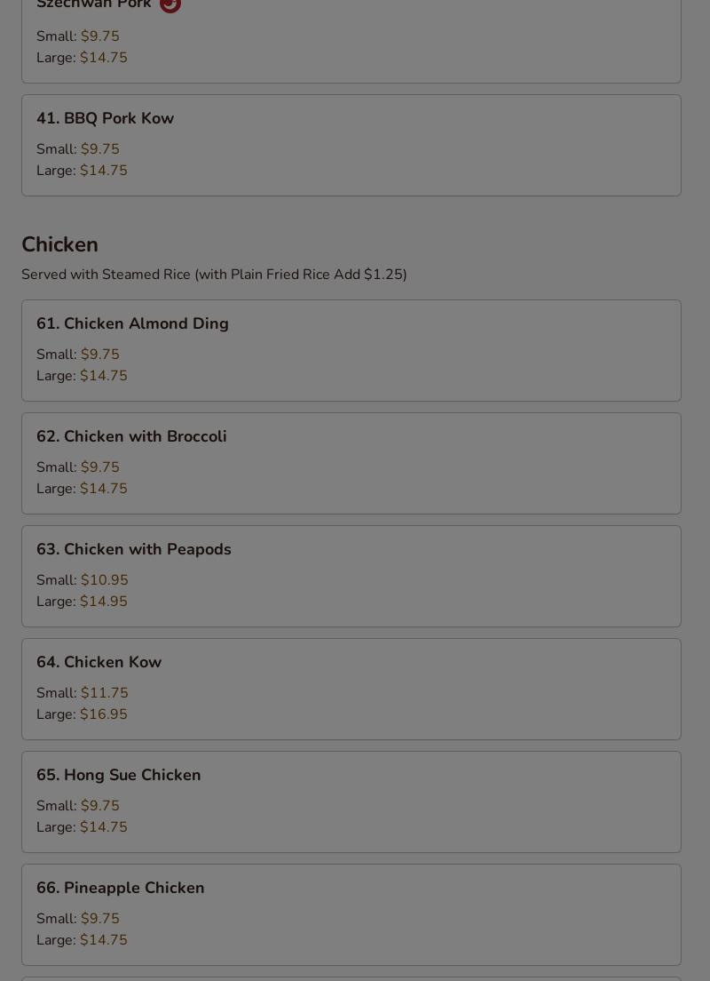Open 62. Chicken with Broccoli item
The image size is (710, 981).
coord(351,464)
